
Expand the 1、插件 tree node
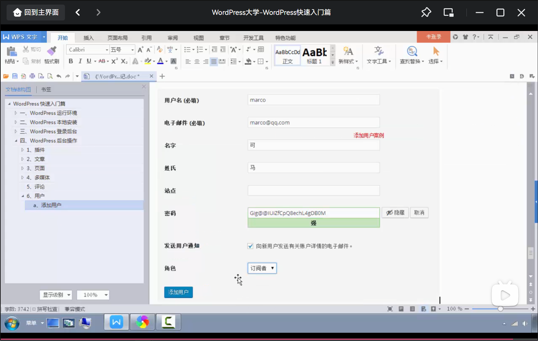pyautogui.click(x=22, y=150)
